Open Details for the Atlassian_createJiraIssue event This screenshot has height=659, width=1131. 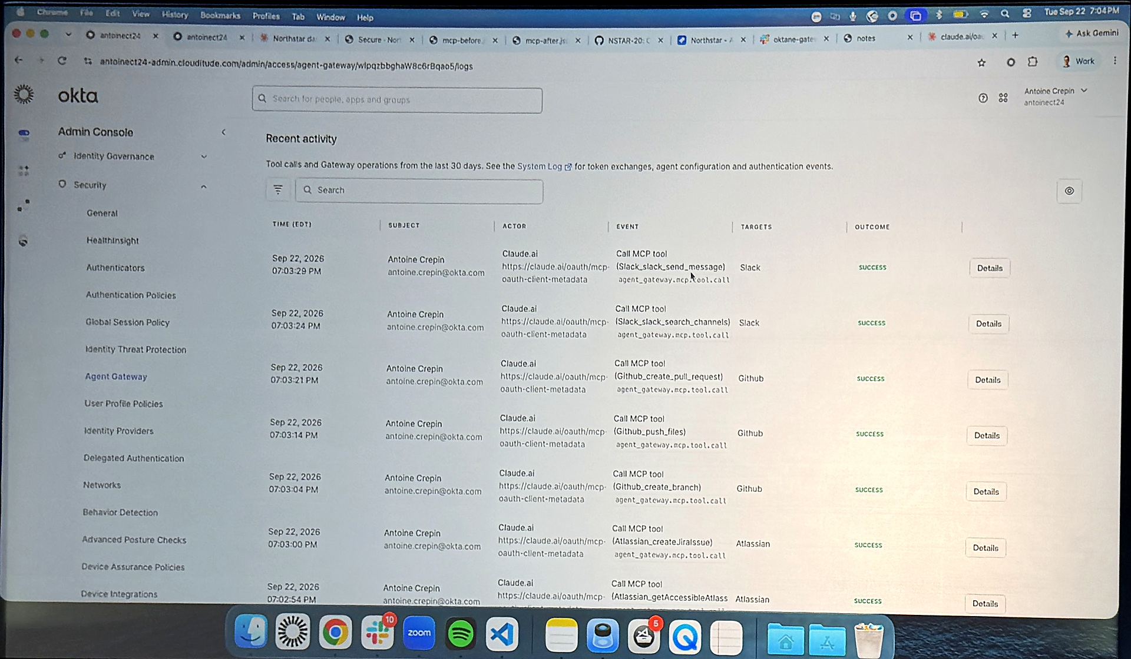pos(986,548)
